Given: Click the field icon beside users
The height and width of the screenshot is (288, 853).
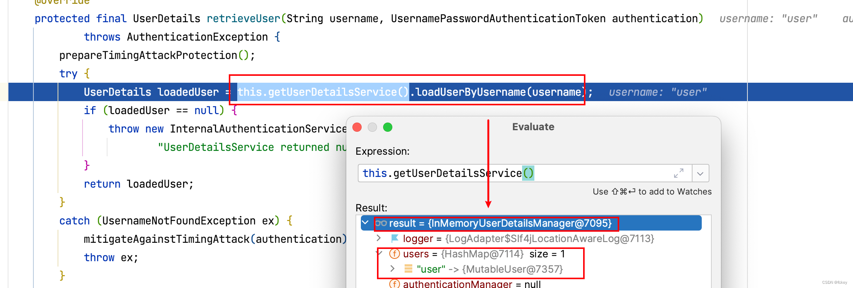Looking at the screenshot, I should coord(395,254).
